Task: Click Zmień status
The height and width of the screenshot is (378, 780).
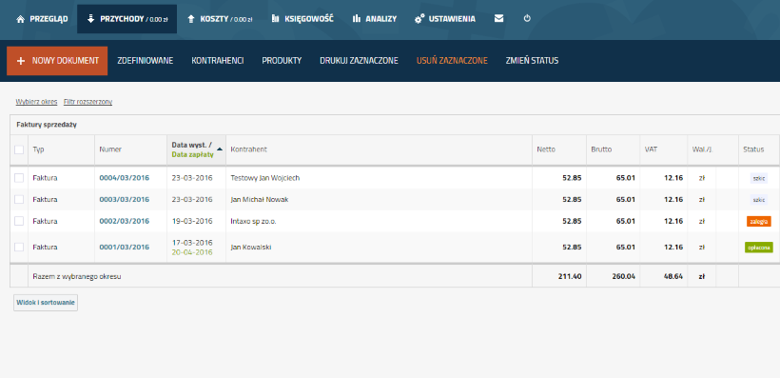Action: coord(532,61)
